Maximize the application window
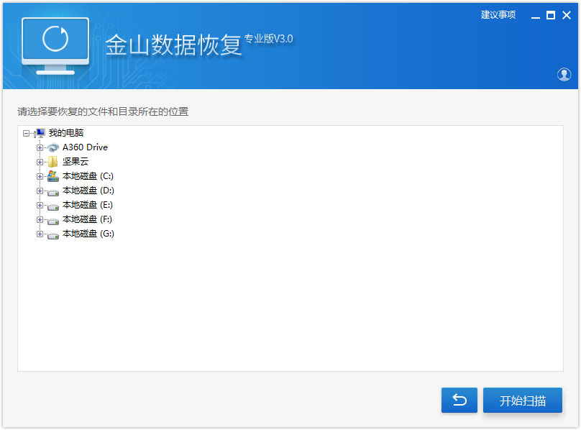This screenshot has height=430, width=581. click(551, 14)
